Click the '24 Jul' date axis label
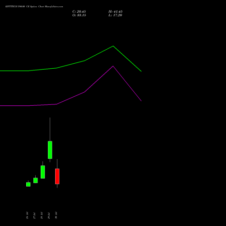 click(x=27, y=215)
